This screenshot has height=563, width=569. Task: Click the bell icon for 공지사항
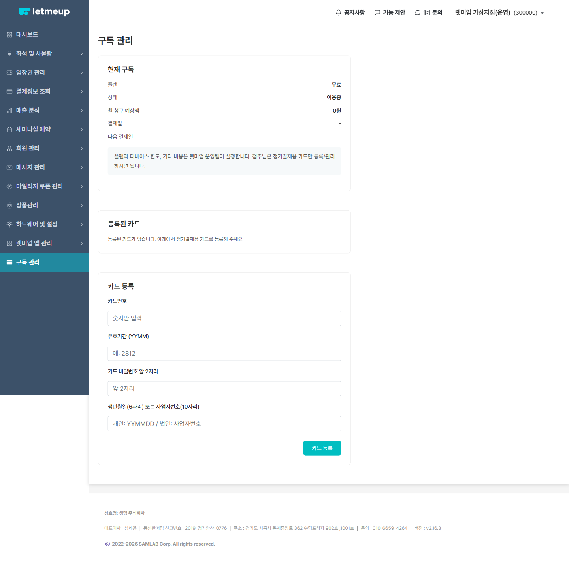338,13
